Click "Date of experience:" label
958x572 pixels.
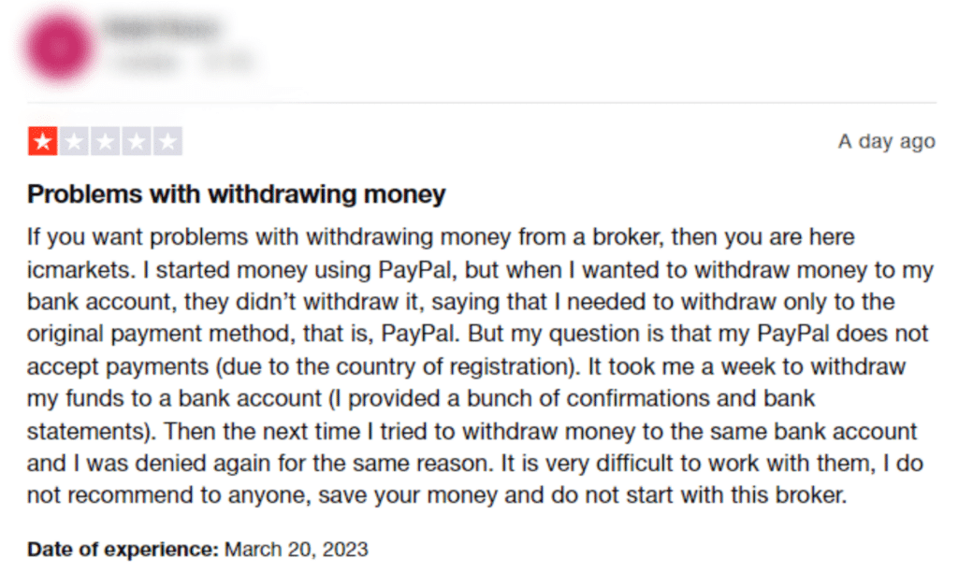(123, 550)
